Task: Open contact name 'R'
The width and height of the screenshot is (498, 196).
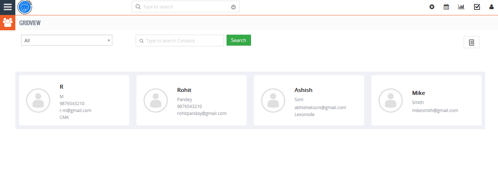Action: click(x=62, y=87)
